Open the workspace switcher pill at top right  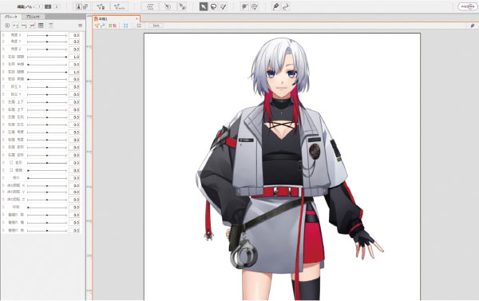pos(467,6)
